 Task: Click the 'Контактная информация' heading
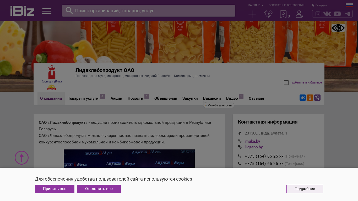tap(268, 122)
